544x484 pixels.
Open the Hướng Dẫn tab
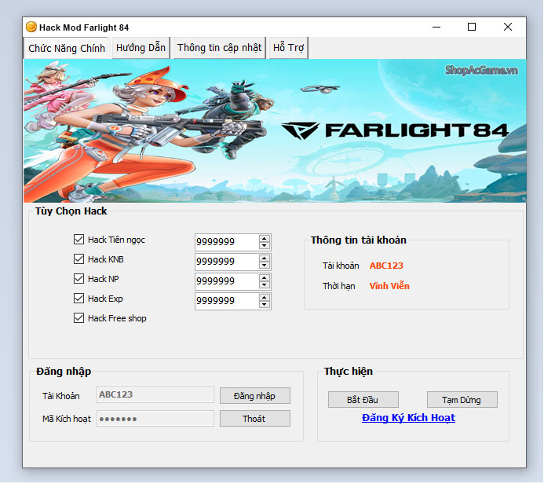tap(141, 48)
